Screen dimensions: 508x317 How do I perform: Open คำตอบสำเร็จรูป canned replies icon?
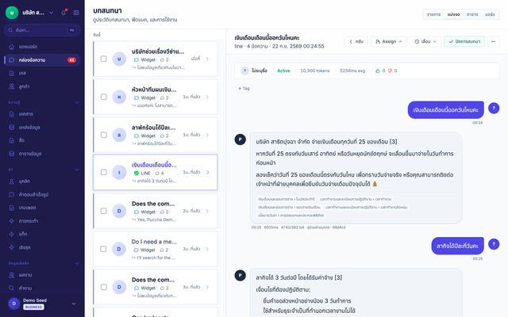(12, 194)
